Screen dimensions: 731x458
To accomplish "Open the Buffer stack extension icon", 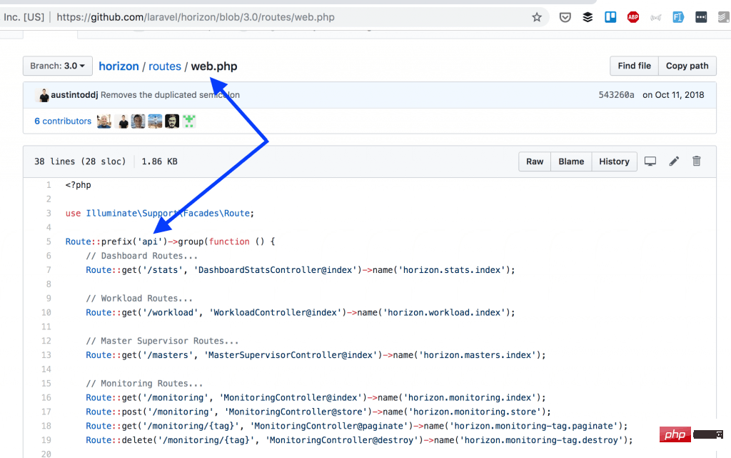I will 588,17.
